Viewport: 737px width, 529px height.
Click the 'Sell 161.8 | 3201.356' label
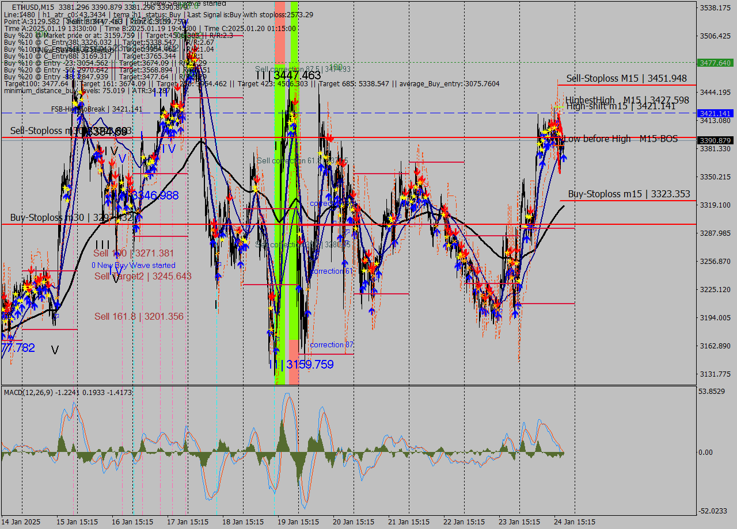(x=139, y=316)
